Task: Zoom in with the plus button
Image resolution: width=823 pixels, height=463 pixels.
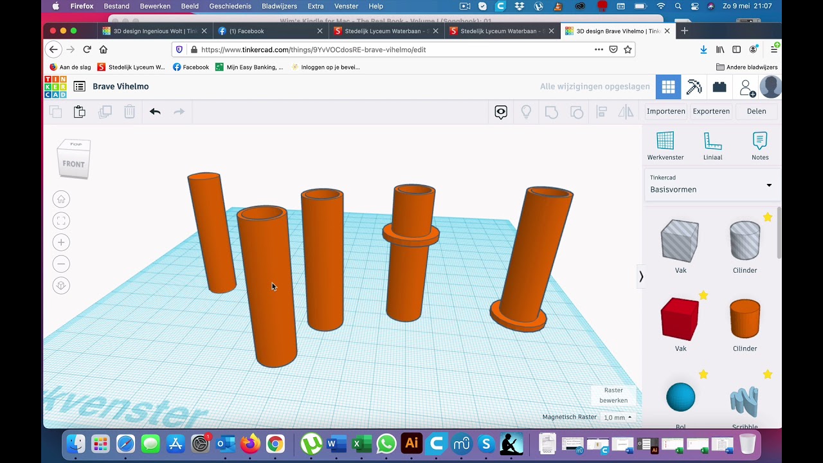Action: 61,242
